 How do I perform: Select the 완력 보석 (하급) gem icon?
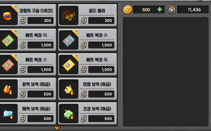click(x=8, y=90)
